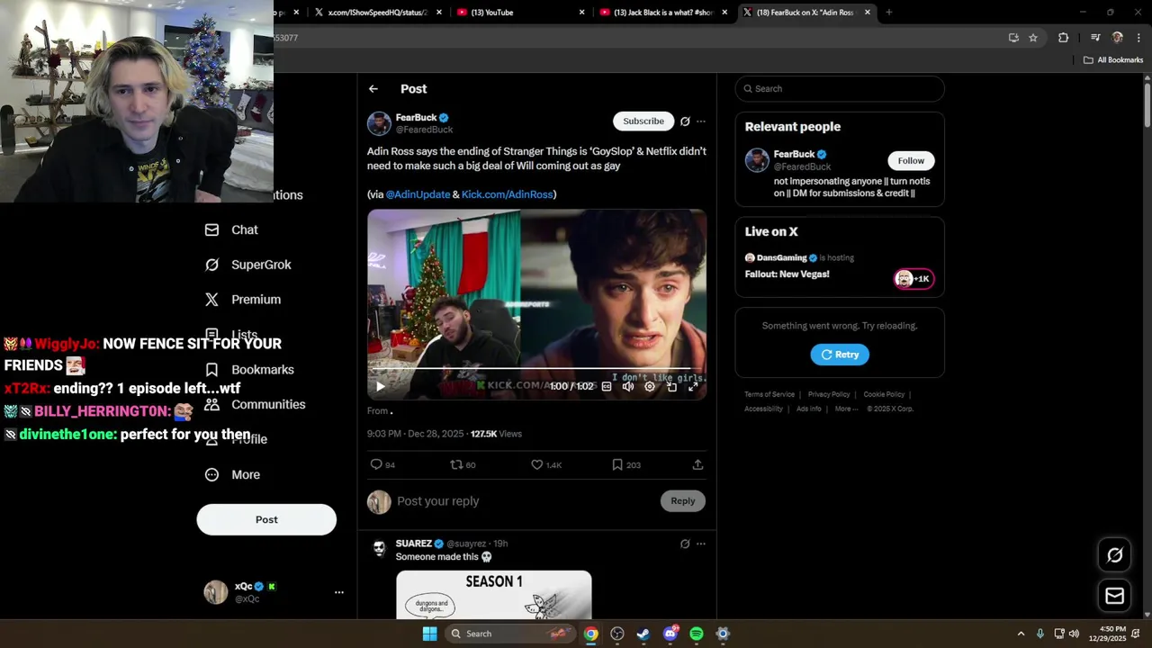Bookmark this page with star icon
The image size is (1152, 648).
1033,38
